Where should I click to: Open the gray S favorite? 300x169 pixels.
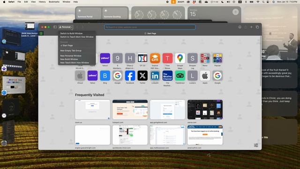click(x=193, y=58)
